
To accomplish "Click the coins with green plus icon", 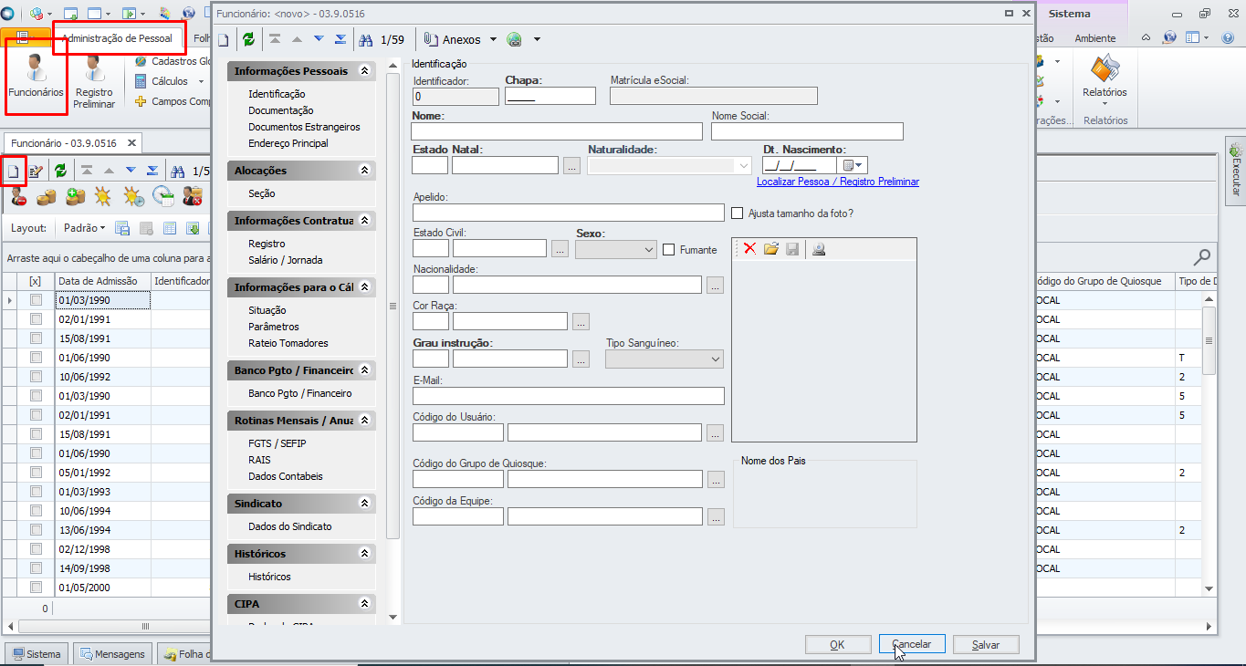I will click(x=76, y=196).
